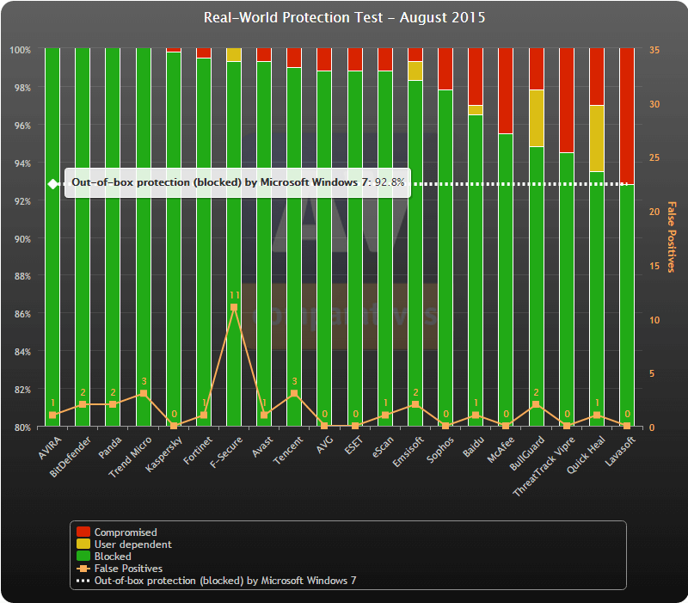The image size is (688, 603).
Task: Click the Panda false positive point labeled 2
Action: tap(113, 404)
